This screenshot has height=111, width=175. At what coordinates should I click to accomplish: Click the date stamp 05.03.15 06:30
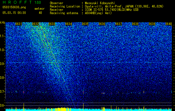(x=14, y=13)
